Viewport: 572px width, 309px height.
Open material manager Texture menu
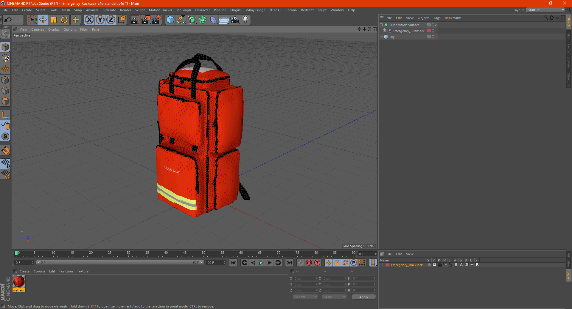coord(83,271)
